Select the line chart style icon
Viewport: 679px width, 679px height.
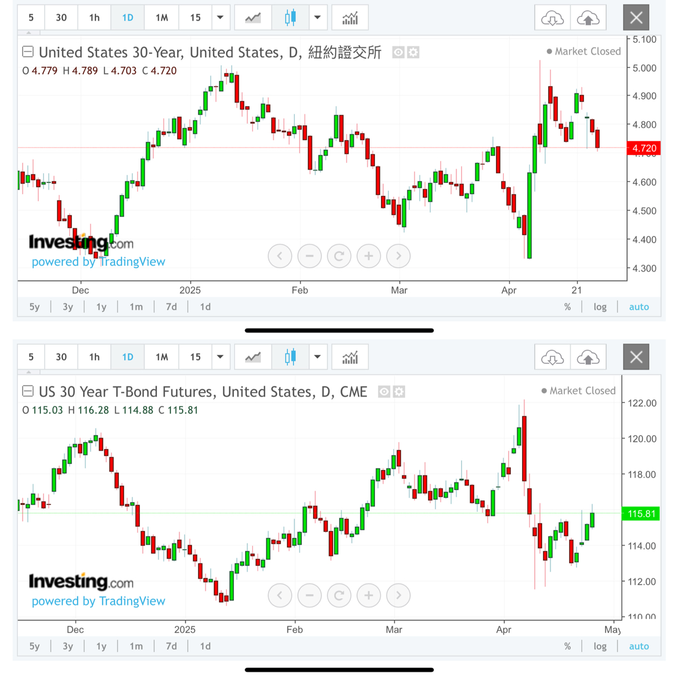click(253, 17)
